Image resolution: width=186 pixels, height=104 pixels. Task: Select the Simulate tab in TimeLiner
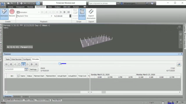coord(35,59)
